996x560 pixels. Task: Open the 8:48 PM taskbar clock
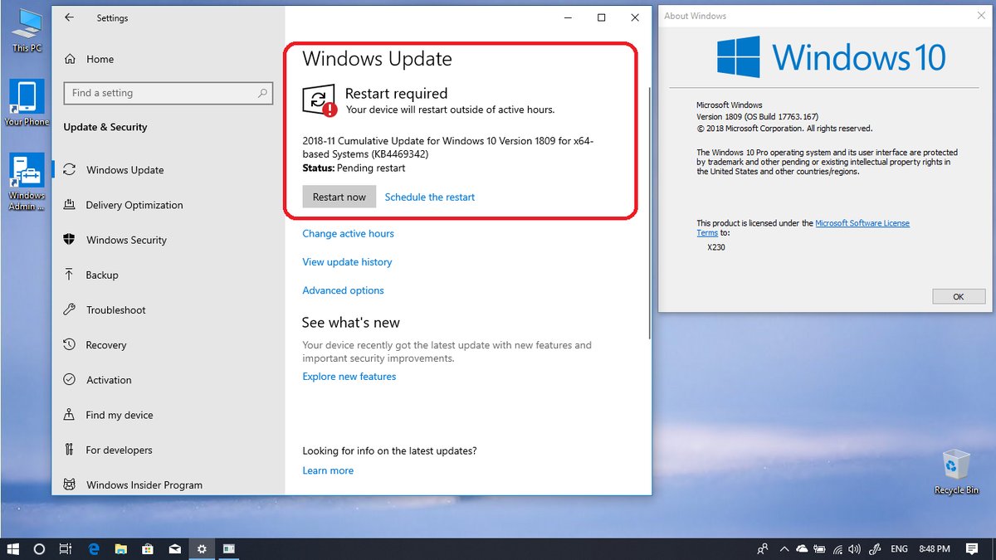(x=935, y=548)
